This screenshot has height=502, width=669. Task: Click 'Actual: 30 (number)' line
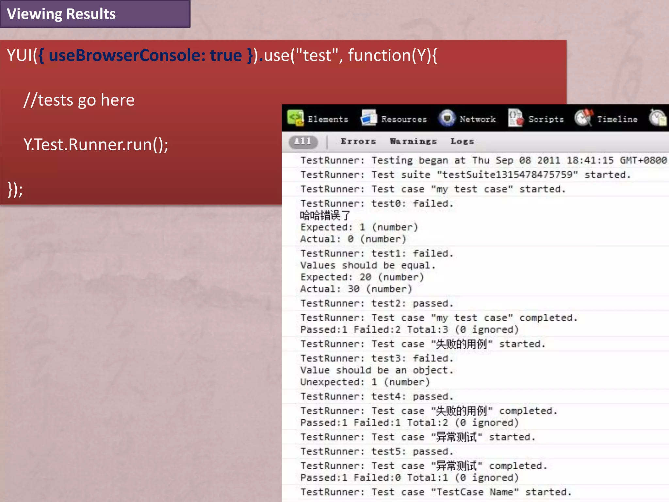point(356,289)
